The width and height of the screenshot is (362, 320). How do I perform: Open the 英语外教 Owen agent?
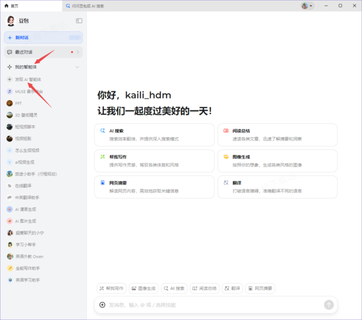pos(29,256)
